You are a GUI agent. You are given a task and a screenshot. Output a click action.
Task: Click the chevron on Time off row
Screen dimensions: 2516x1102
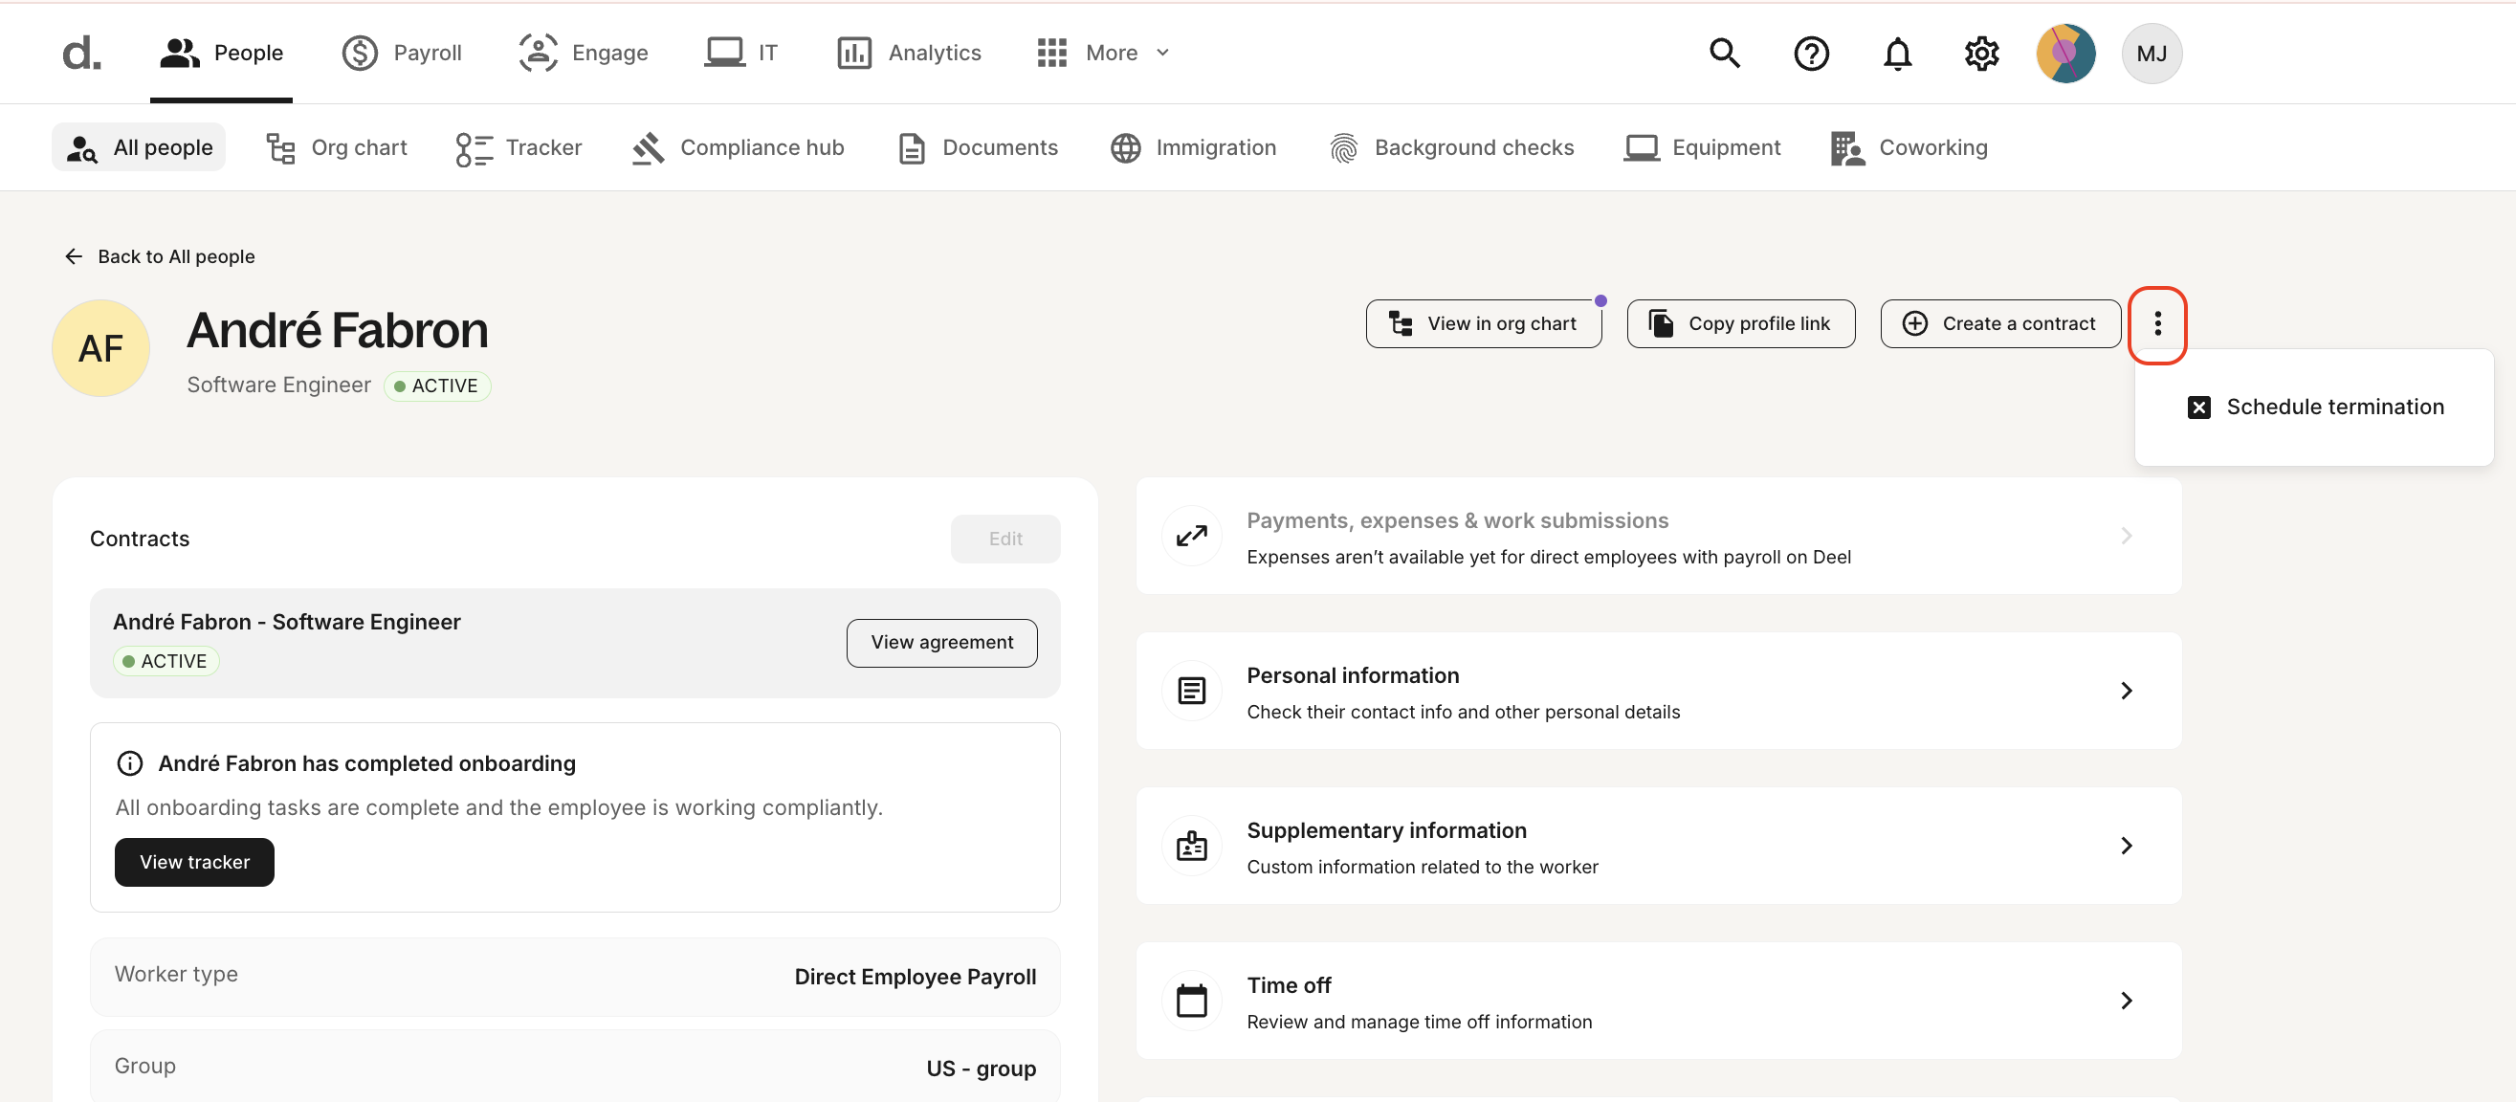click(x=2127, y=1001)
